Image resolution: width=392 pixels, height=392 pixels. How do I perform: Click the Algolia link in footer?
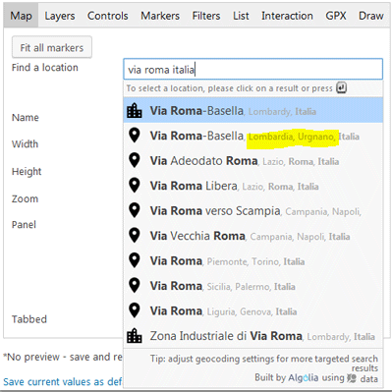pyautogui.click(x=303, y=378)
